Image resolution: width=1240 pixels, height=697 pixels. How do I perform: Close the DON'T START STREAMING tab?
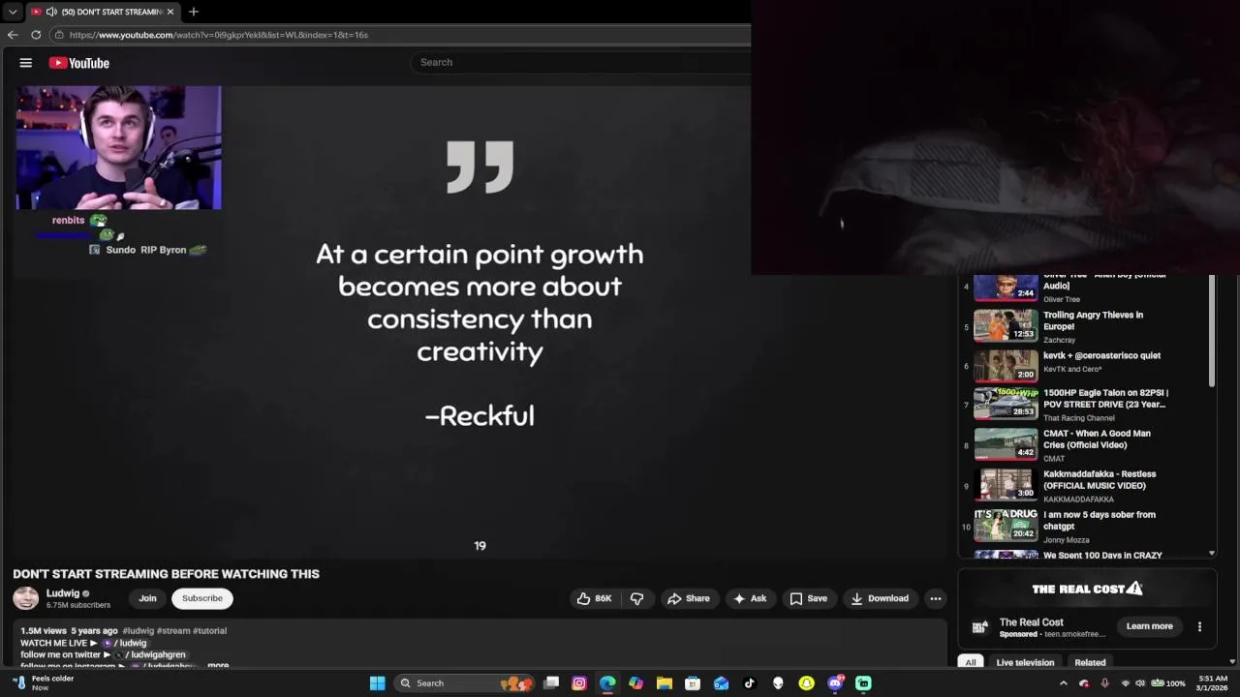click(x=170, y=12)
